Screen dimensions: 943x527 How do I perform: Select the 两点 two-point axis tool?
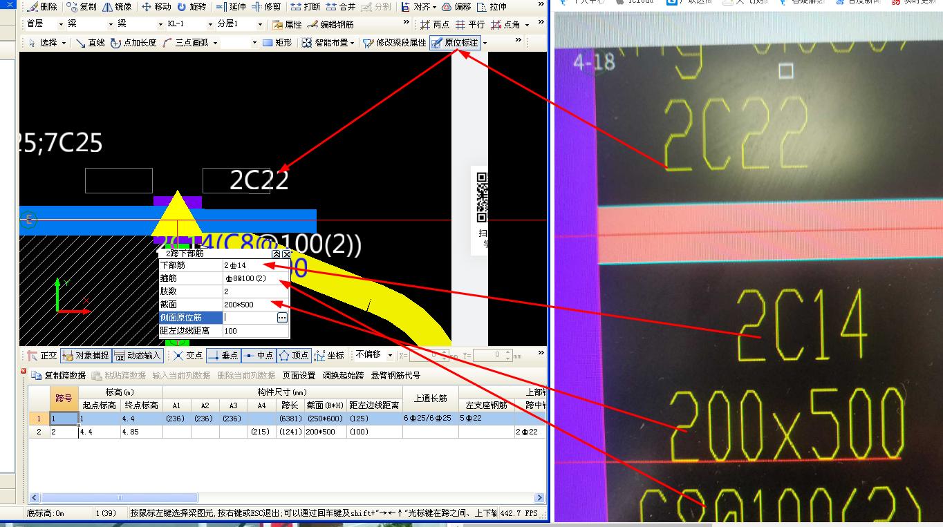click(x=435, y=24)
